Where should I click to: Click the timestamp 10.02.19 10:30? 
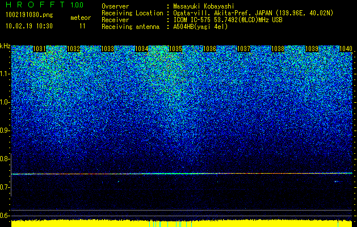29,26
